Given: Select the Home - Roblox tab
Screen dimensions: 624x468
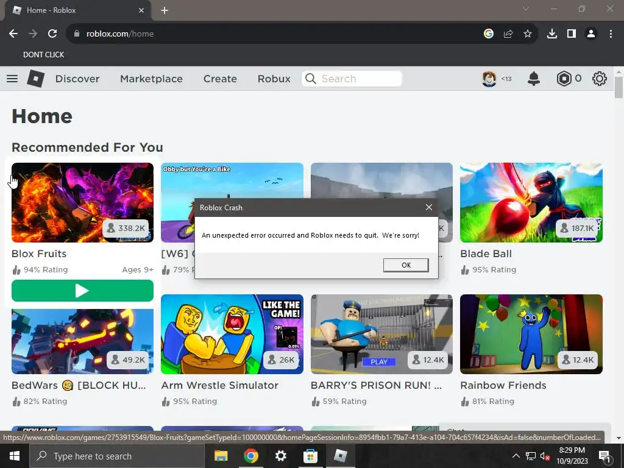Looking at the screenshot, I should click(x=78, y=10).
